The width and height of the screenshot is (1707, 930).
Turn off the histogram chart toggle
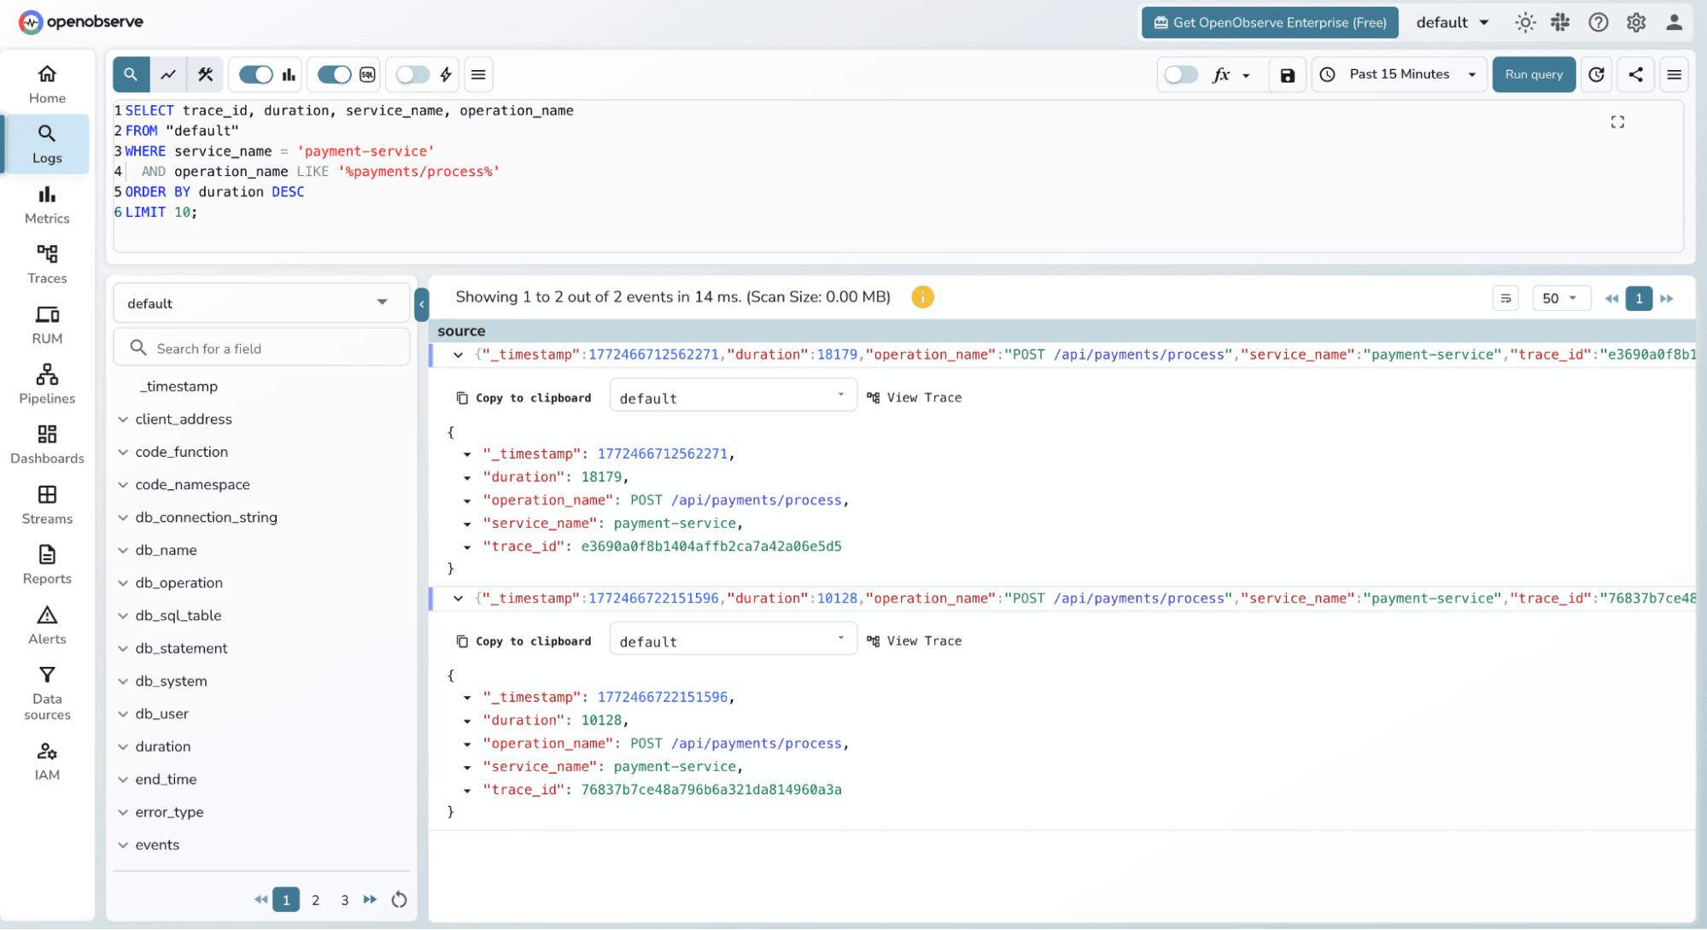coord(255,74)
